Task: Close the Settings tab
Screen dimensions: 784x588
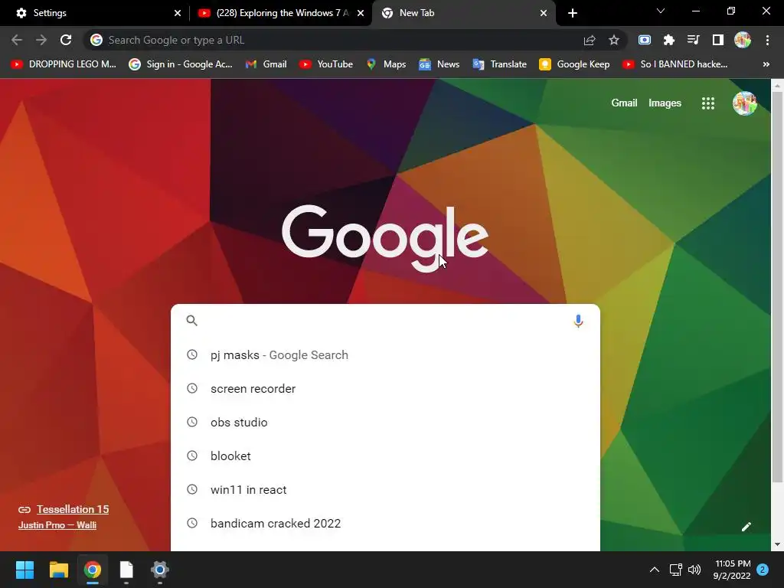Action: (178, 13)
